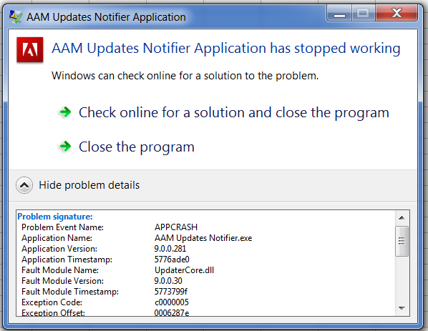Click 'Windows can check online' message text

click(x=185, y=76)
